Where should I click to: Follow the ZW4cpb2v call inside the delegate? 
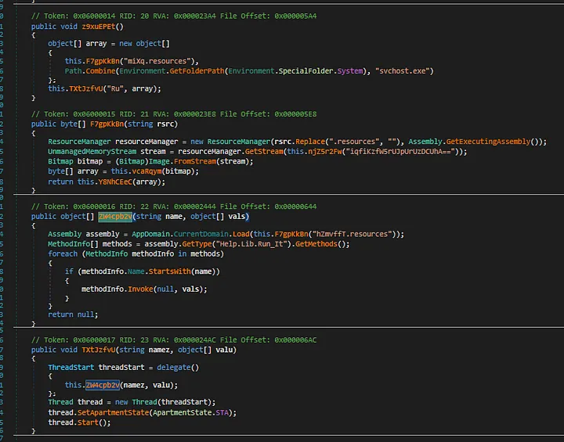pos(103,385)
